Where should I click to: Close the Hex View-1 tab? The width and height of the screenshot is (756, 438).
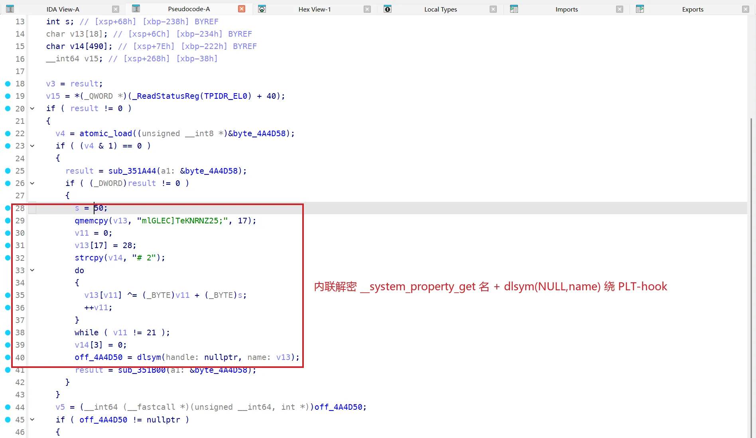(367, 9)
